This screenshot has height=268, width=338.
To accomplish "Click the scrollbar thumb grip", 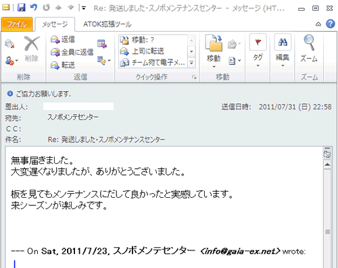I will (327, 232).
